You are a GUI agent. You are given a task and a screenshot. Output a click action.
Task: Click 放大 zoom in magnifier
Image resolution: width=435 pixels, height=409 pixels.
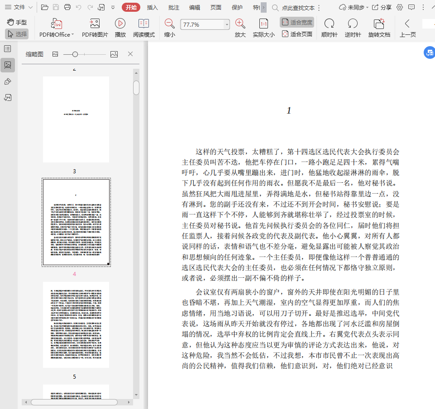(x=240, y=28)
